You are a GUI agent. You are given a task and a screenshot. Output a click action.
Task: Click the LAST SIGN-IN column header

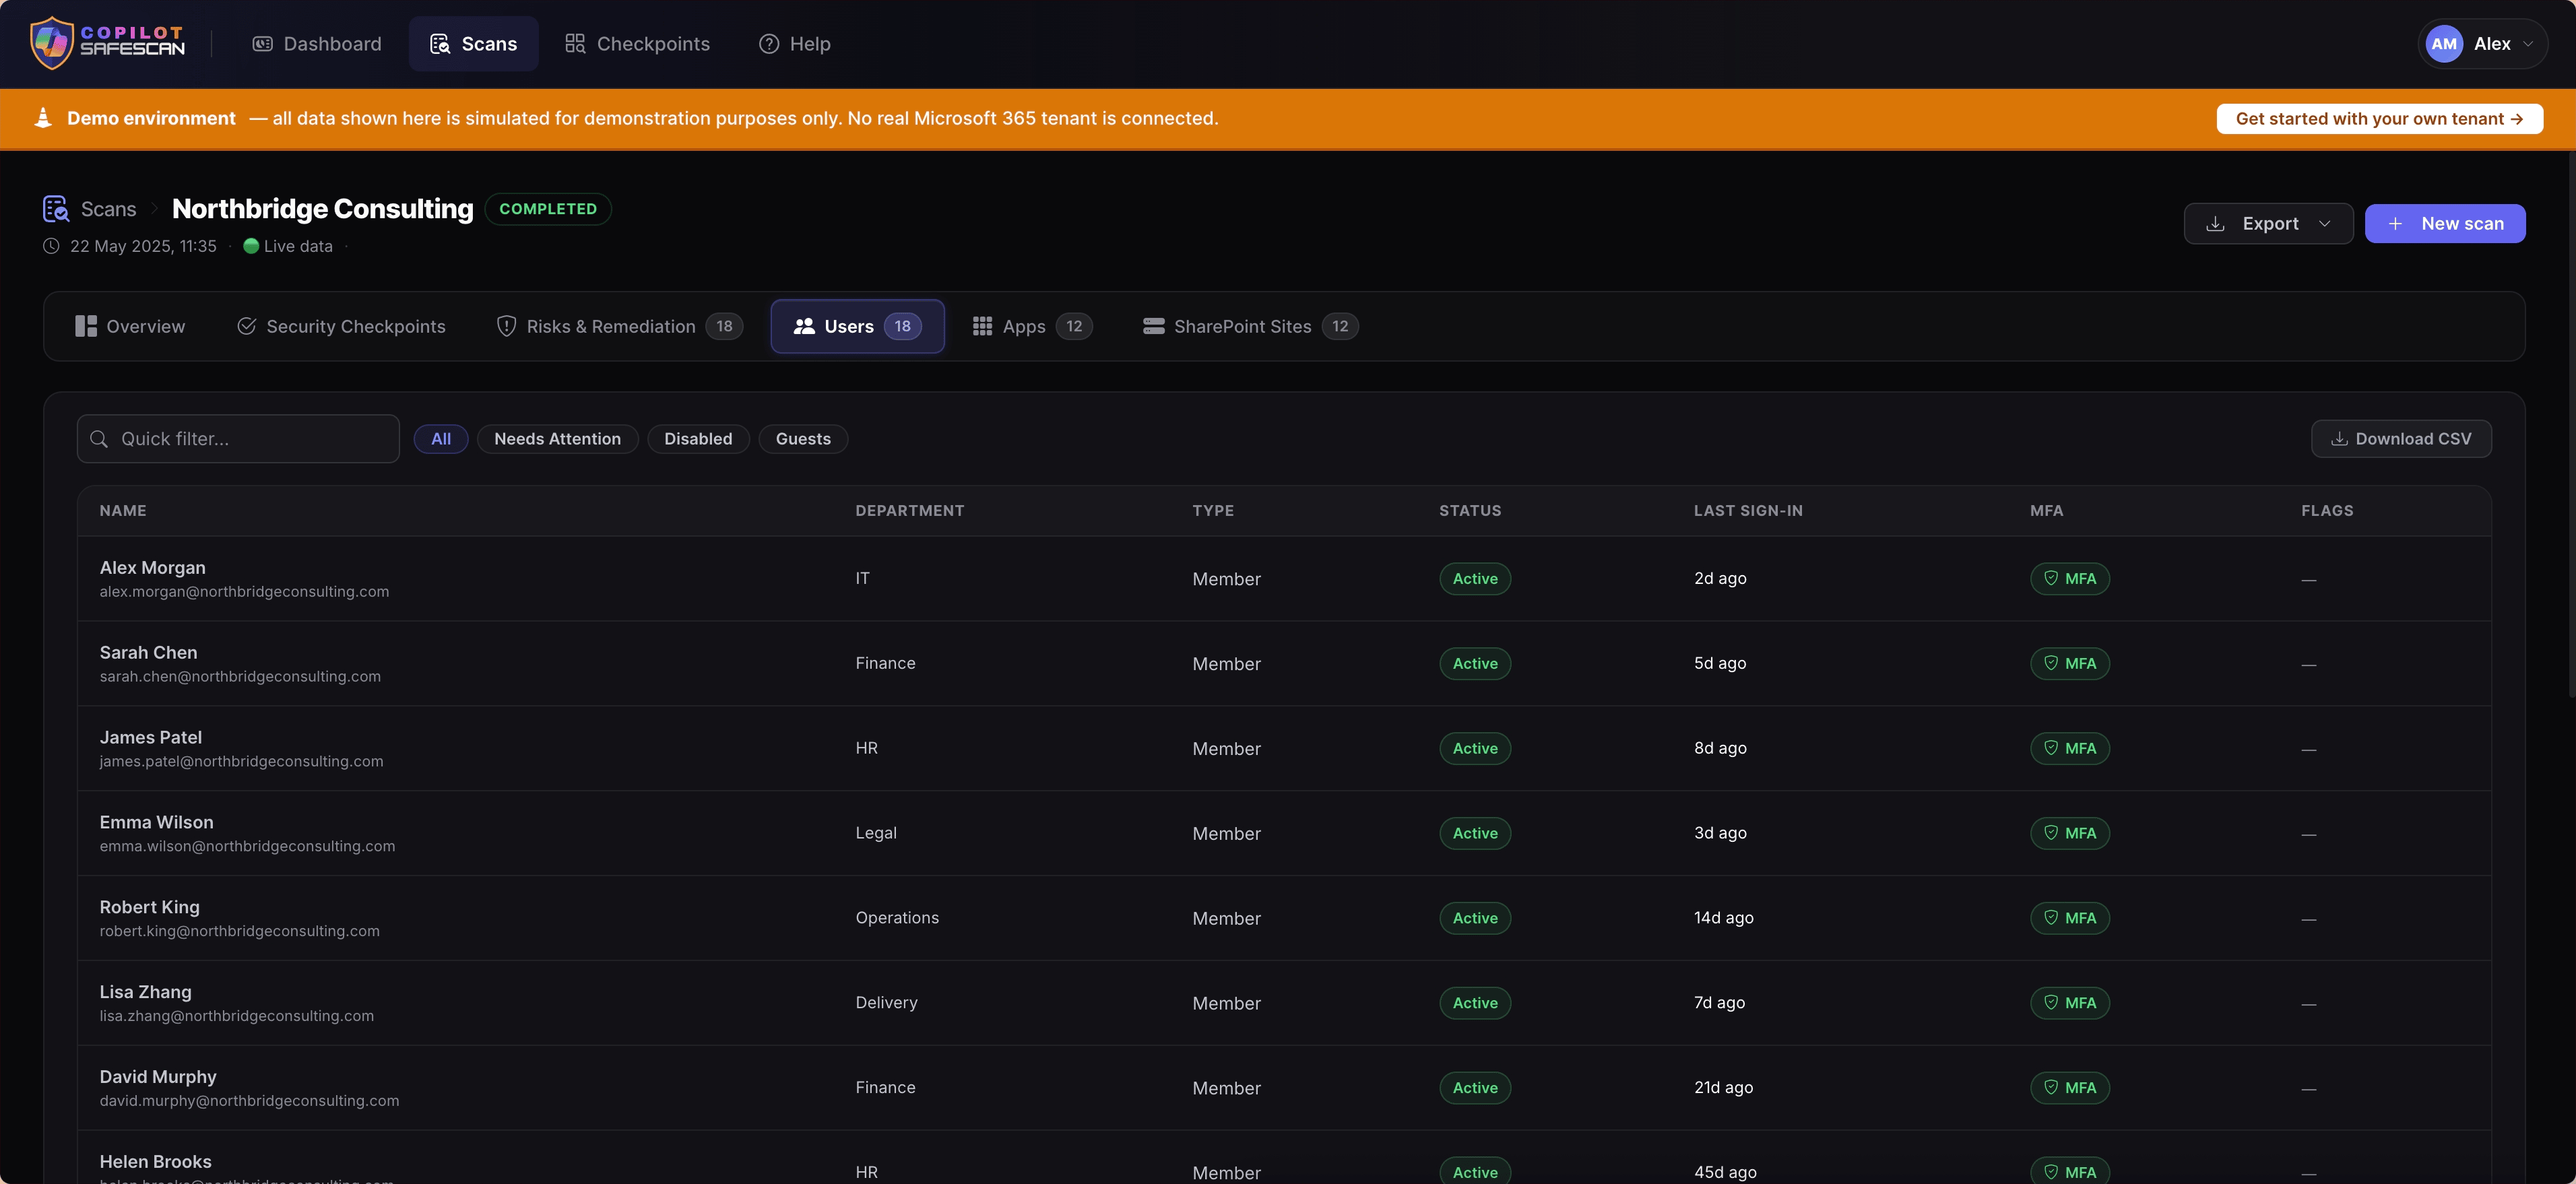1748,511
